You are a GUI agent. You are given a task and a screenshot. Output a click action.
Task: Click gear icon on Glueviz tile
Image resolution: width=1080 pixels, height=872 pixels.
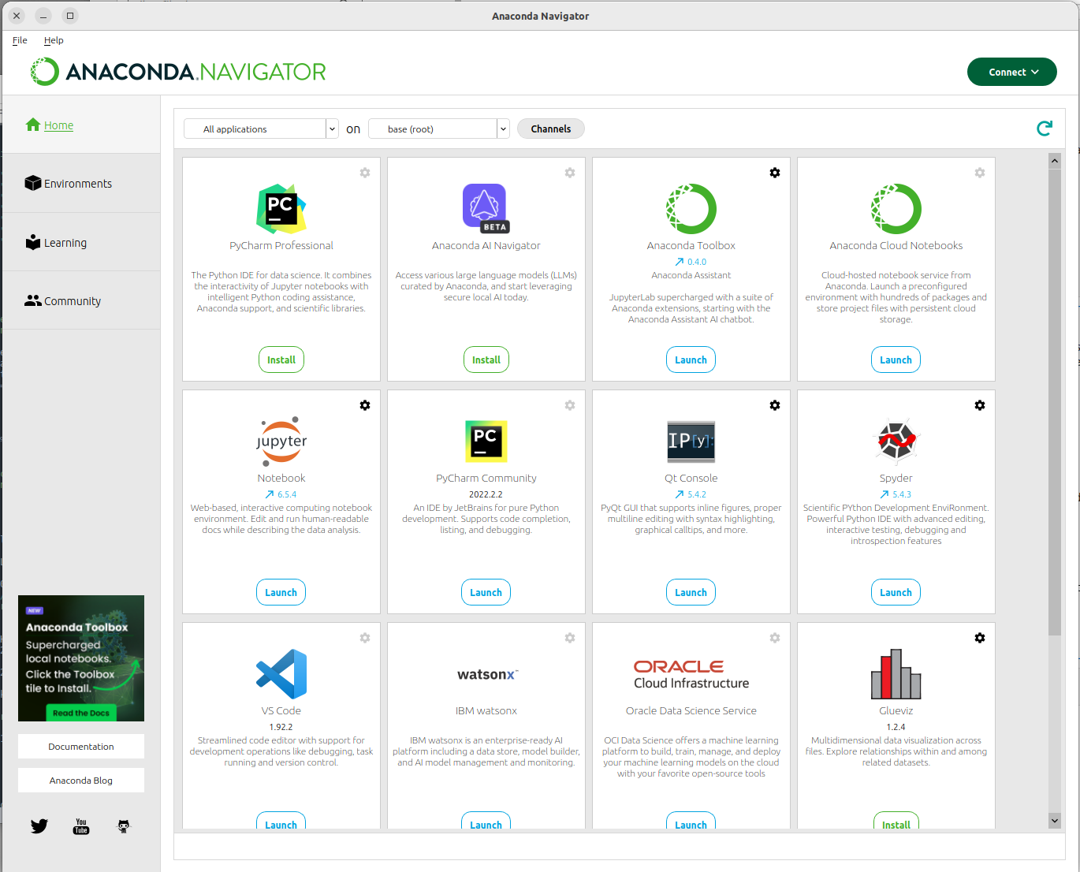click(980, 638)
